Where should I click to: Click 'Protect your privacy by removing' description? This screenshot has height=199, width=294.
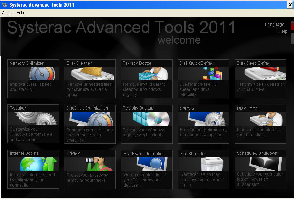(87, 178)
